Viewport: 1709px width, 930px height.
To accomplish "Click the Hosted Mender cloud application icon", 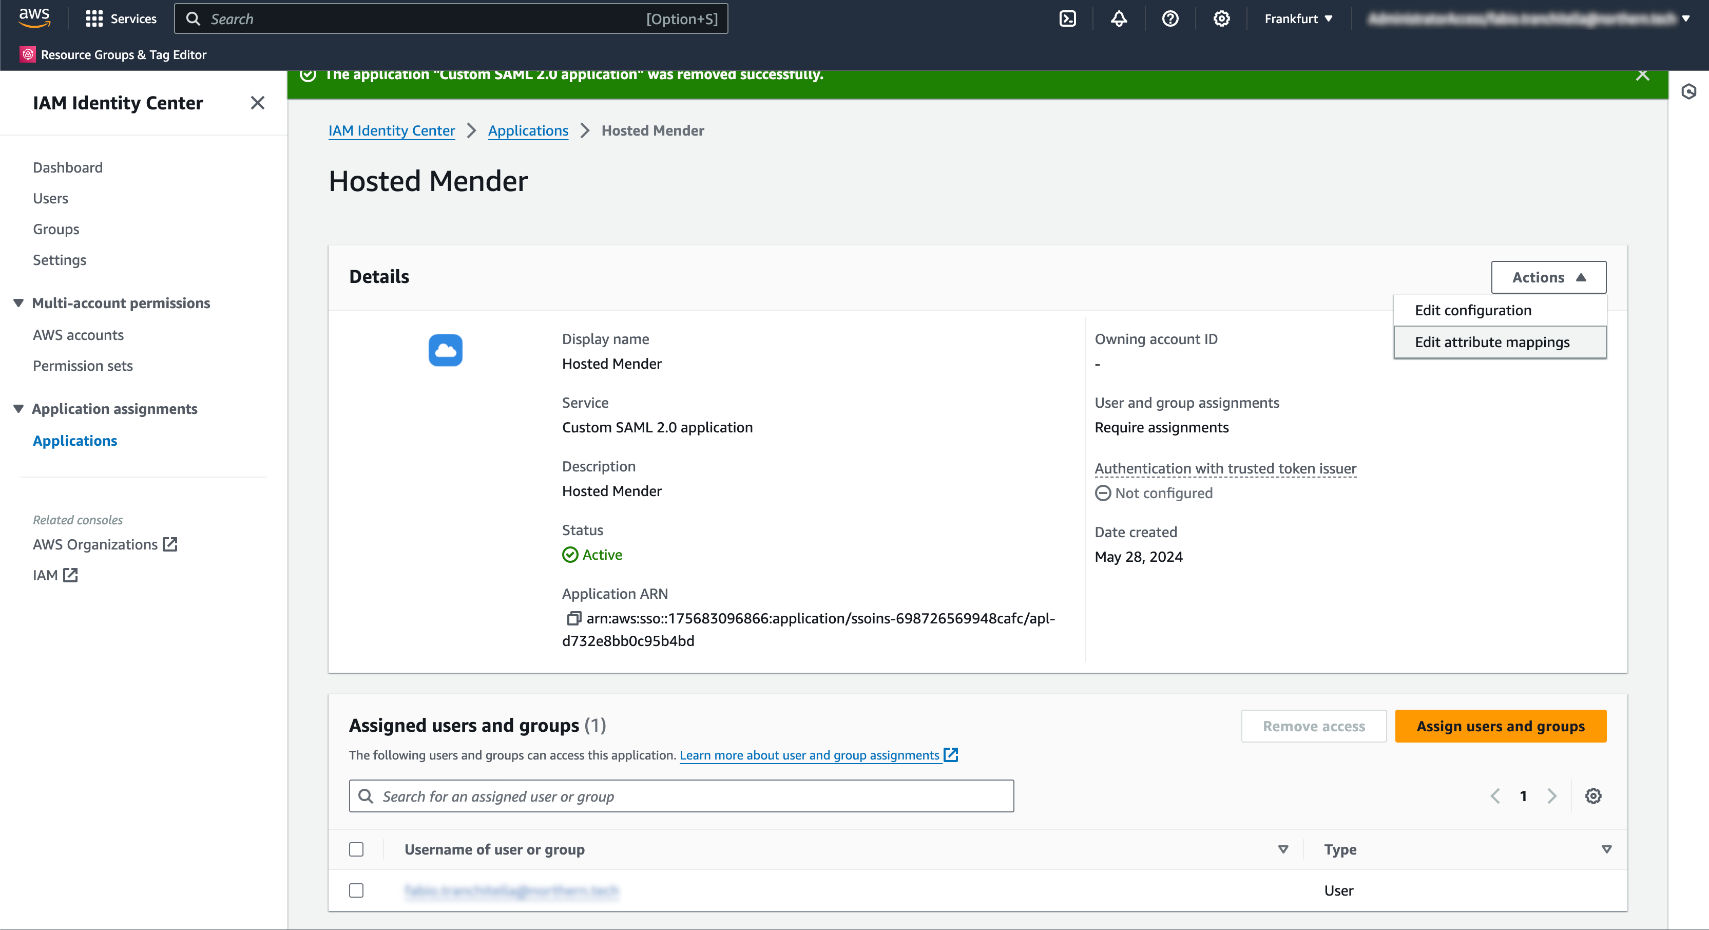I will 445,351.
